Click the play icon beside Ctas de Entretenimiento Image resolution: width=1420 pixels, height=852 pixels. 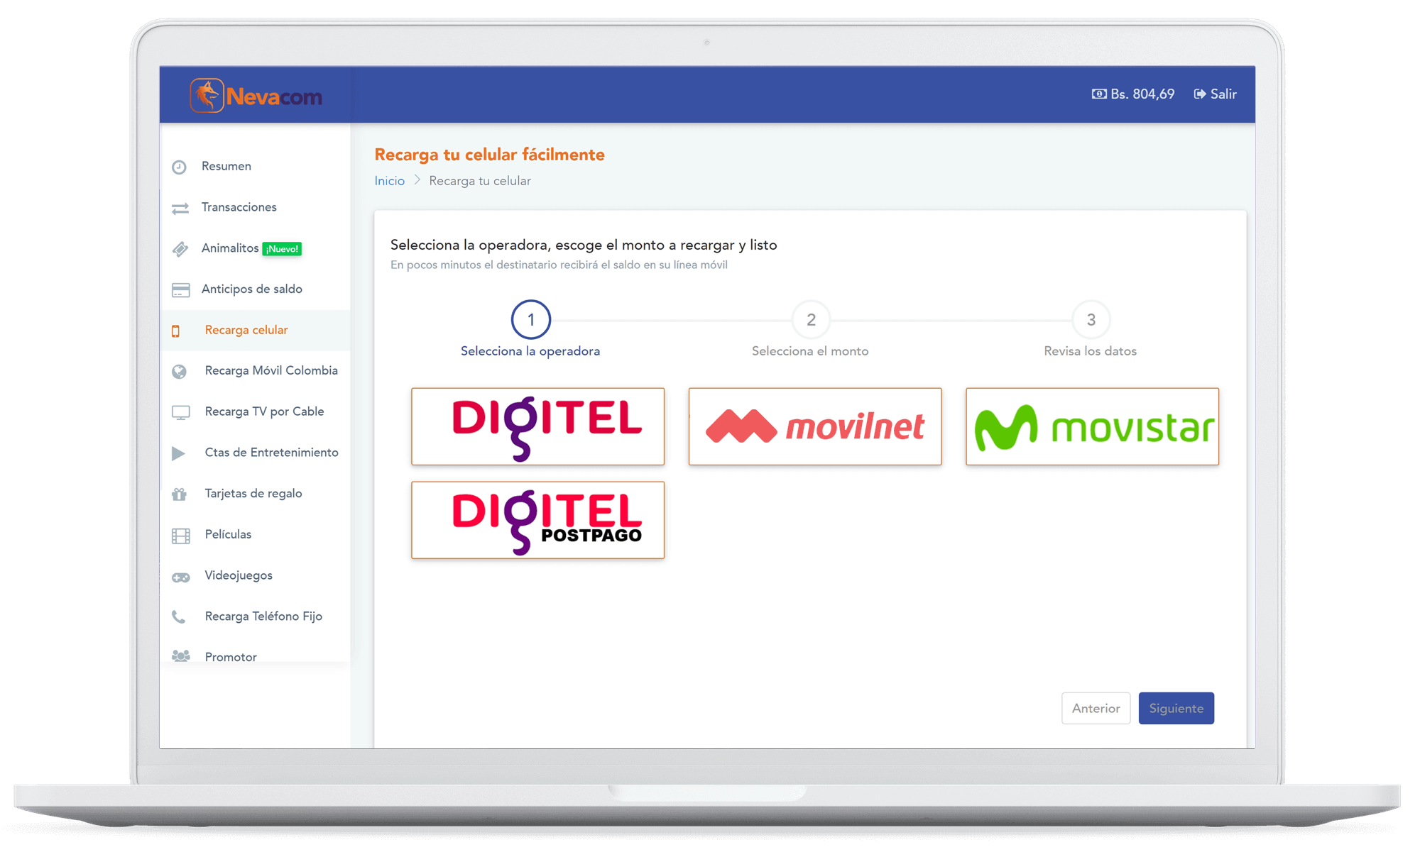pyautogui.click(x=178, y=453)
